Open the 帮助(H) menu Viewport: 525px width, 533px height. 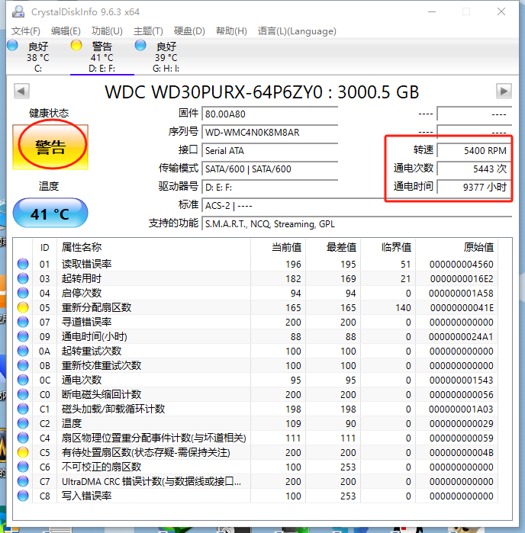coord(231,31)
